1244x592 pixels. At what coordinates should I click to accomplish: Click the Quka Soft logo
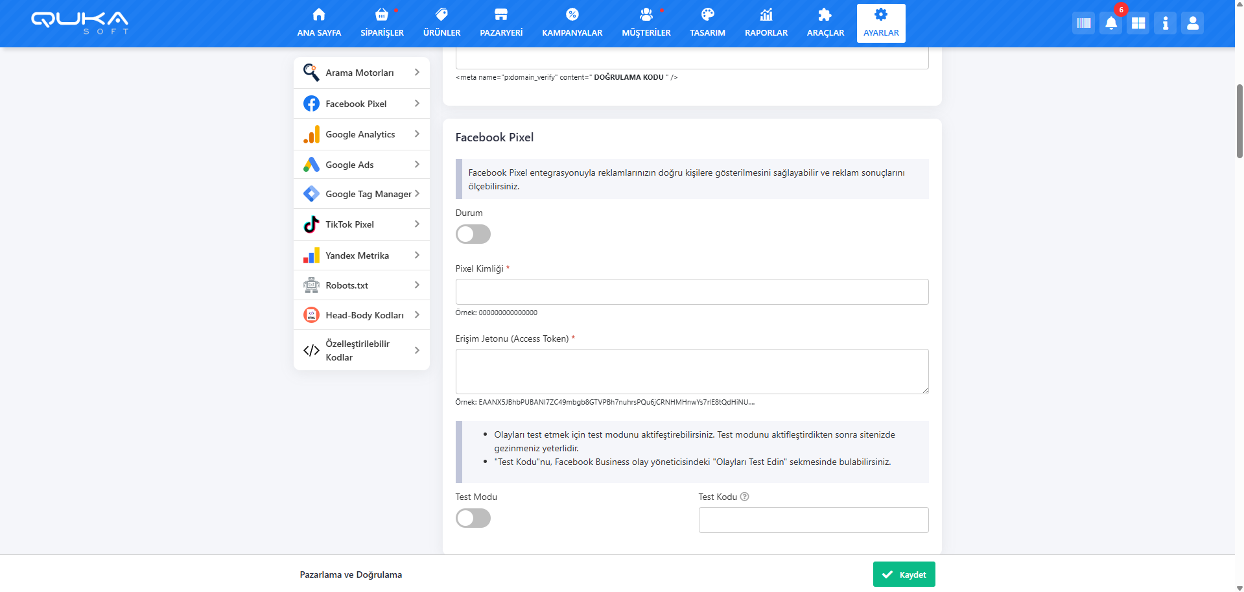80,22
